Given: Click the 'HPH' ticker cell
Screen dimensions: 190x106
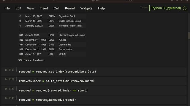Looking at the screenshot, I should coord(51,35).
